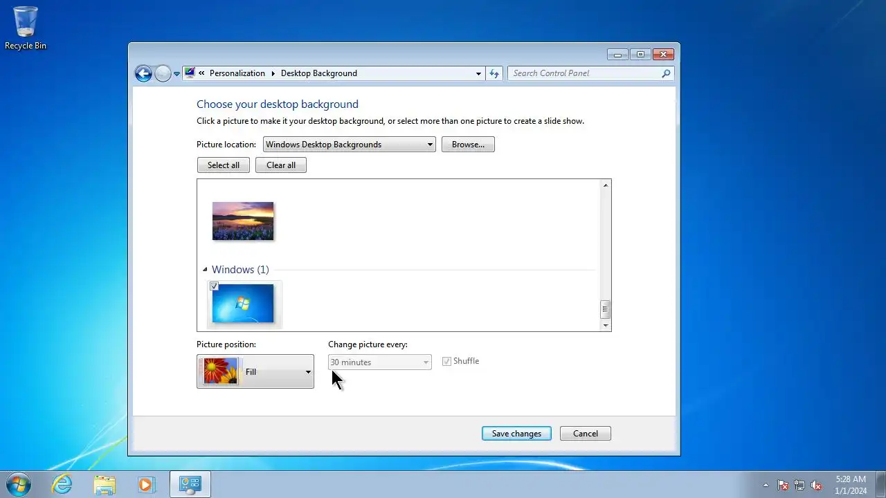Click the Back navigation arrow

pyautogui.click(x=143, y=73)
